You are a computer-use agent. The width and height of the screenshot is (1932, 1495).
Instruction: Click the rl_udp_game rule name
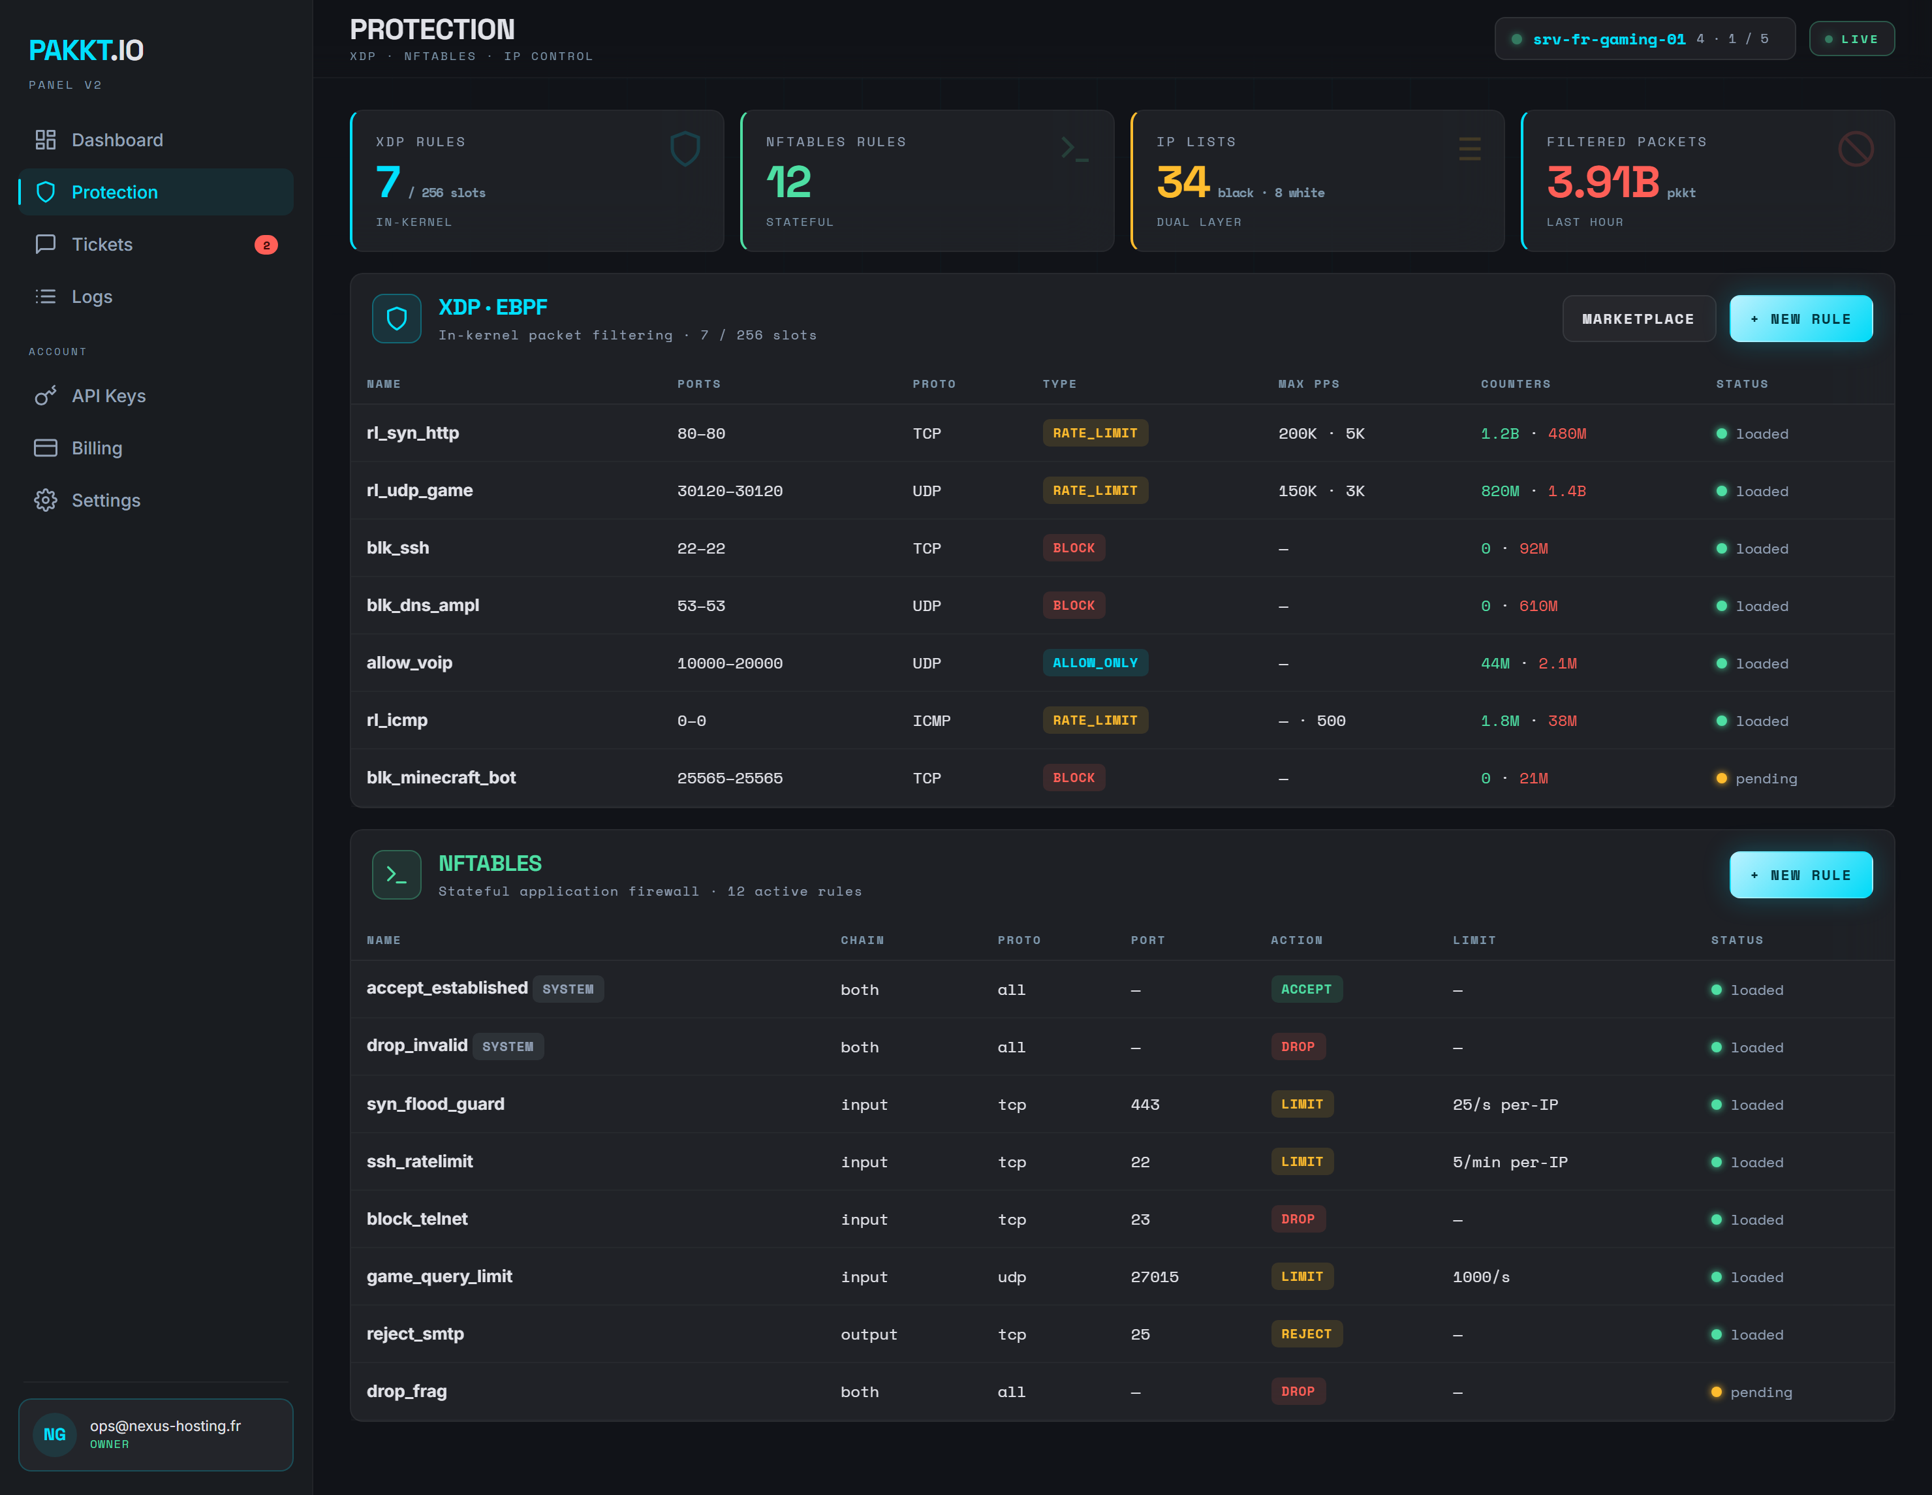(x=419, y=490)
